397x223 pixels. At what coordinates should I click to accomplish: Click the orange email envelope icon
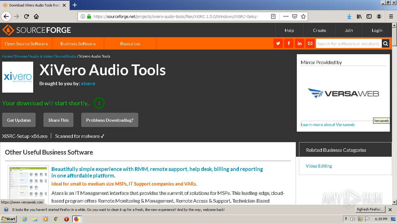(310, 43)
